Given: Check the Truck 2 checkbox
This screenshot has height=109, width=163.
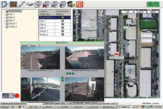Looking at the screenshot, I should coord(7,27).
